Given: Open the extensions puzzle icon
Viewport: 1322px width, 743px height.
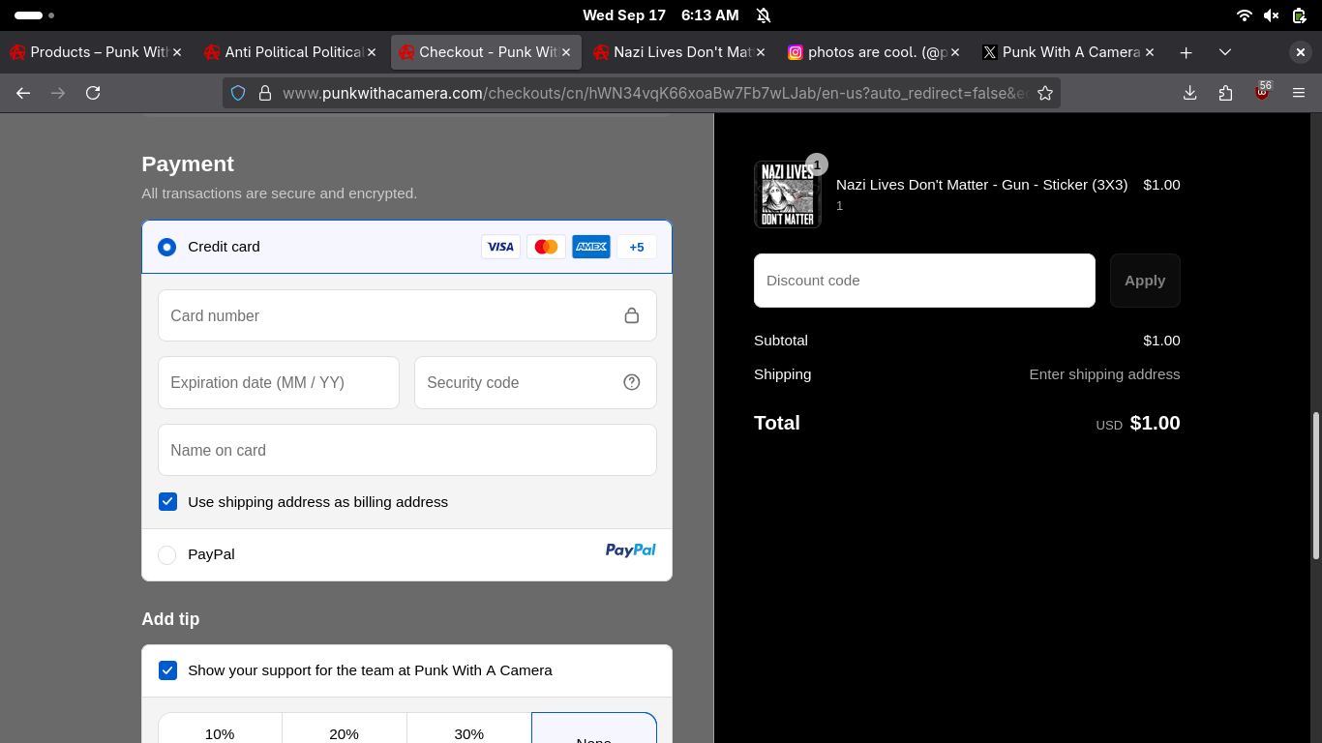Looking at the screenshot, I should [1226, 93].
